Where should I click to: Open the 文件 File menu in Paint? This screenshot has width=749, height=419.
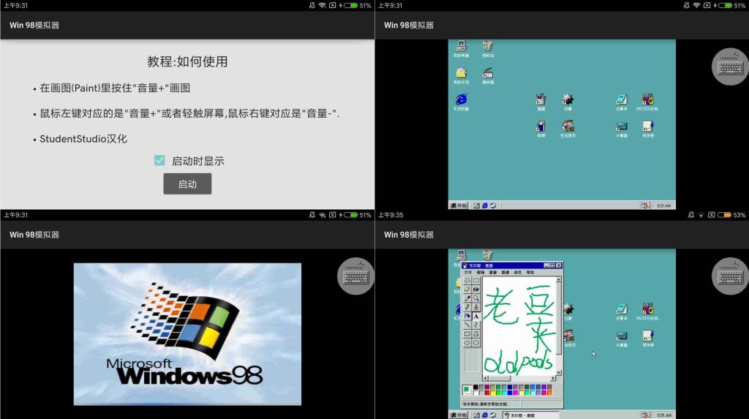click(x=468, y=272)
